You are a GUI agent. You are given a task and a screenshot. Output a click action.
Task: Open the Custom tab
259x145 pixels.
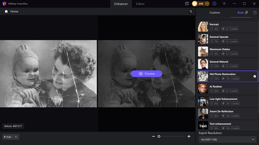[x=215, y=13]
